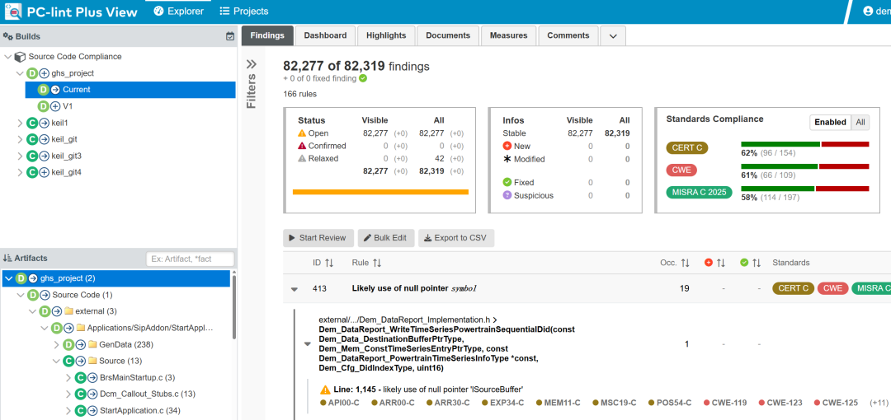Open the Explorer view
Screen dimensions: 891x420
tap(178, 12)
